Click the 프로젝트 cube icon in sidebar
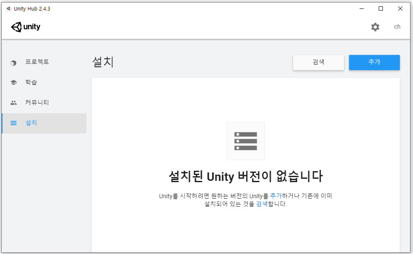This screenshot has width=413, height=254. click(14, 63)
